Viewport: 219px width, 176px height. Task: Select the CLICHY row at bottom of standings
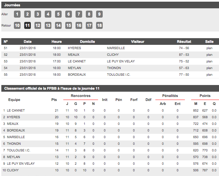pyautogui.click(x=13, y=170)
